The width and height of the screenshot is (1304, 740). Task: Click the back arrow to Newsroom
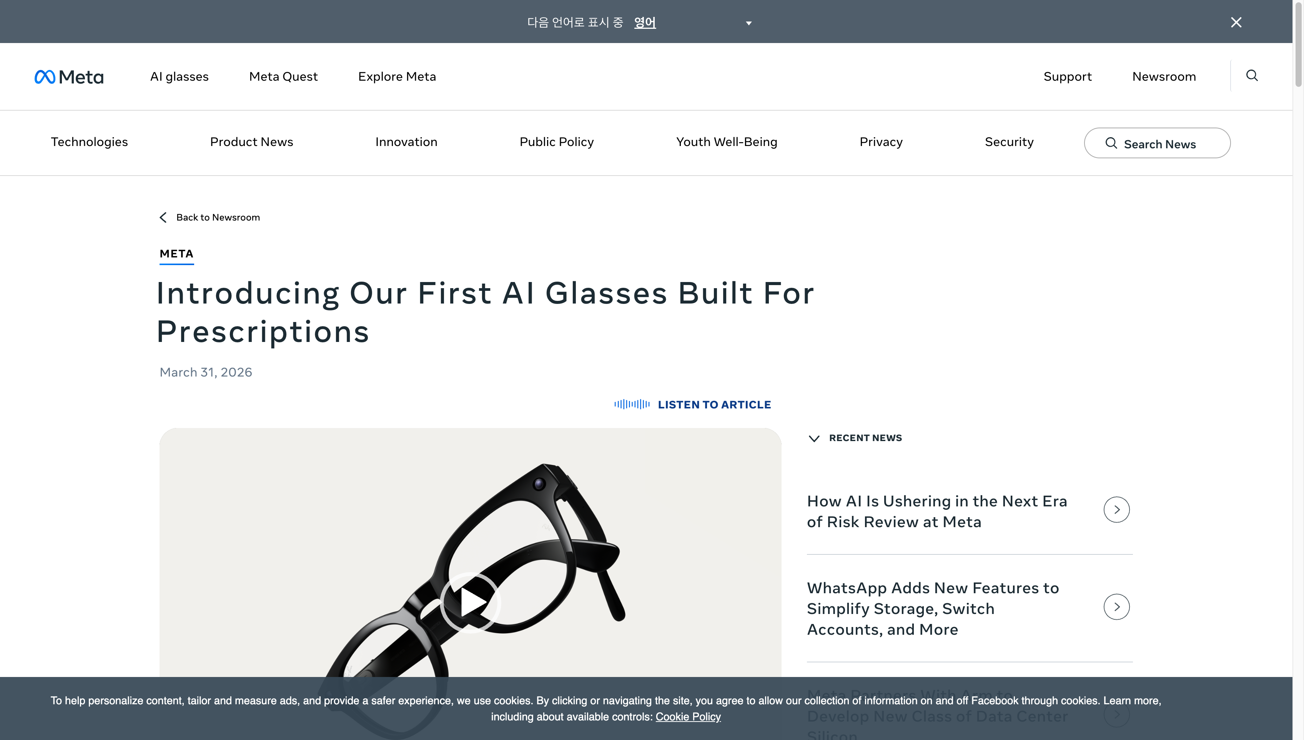(163, 217)
